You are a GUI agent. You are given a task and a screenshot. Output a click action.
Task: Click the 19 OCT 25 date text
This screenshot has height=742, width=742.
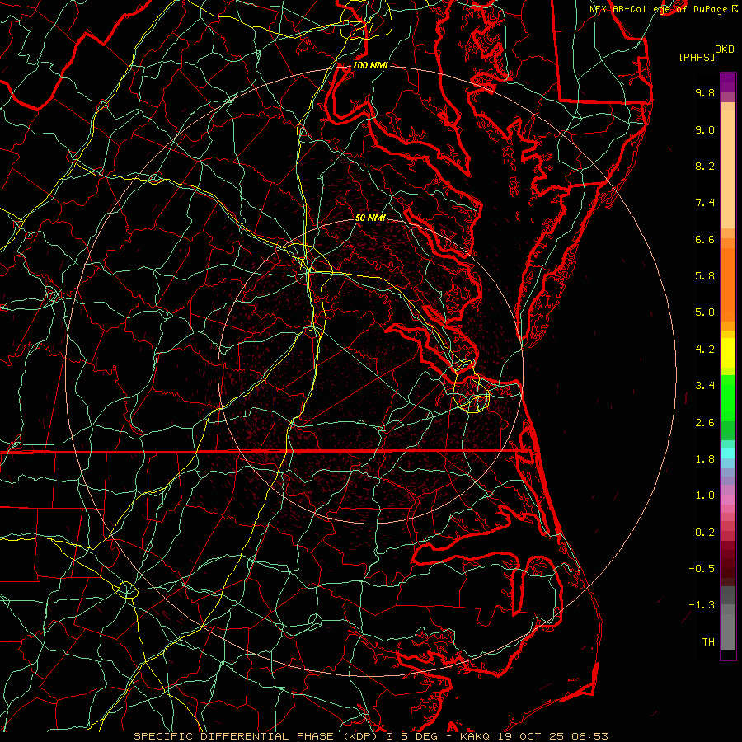coord(532,736)
